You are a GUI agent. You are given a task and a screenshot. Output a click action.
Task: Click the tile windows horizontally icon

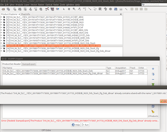132,9
